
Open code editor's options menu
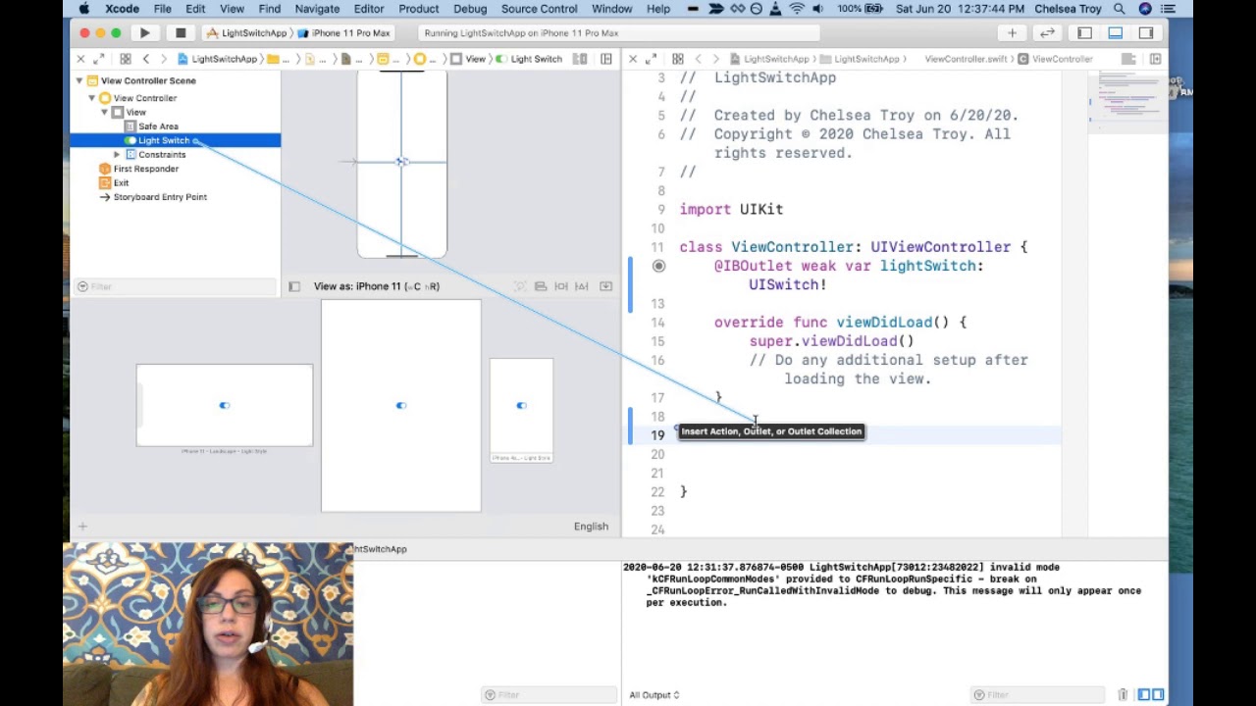(x=1129, y=59)
